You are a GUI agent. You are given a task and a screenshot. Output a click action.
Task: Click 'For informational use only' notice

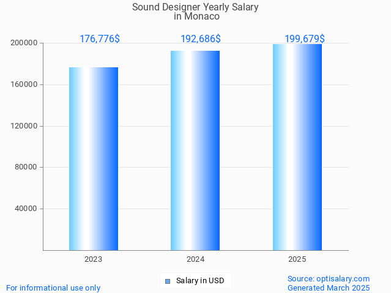click(x=53, y=287)
